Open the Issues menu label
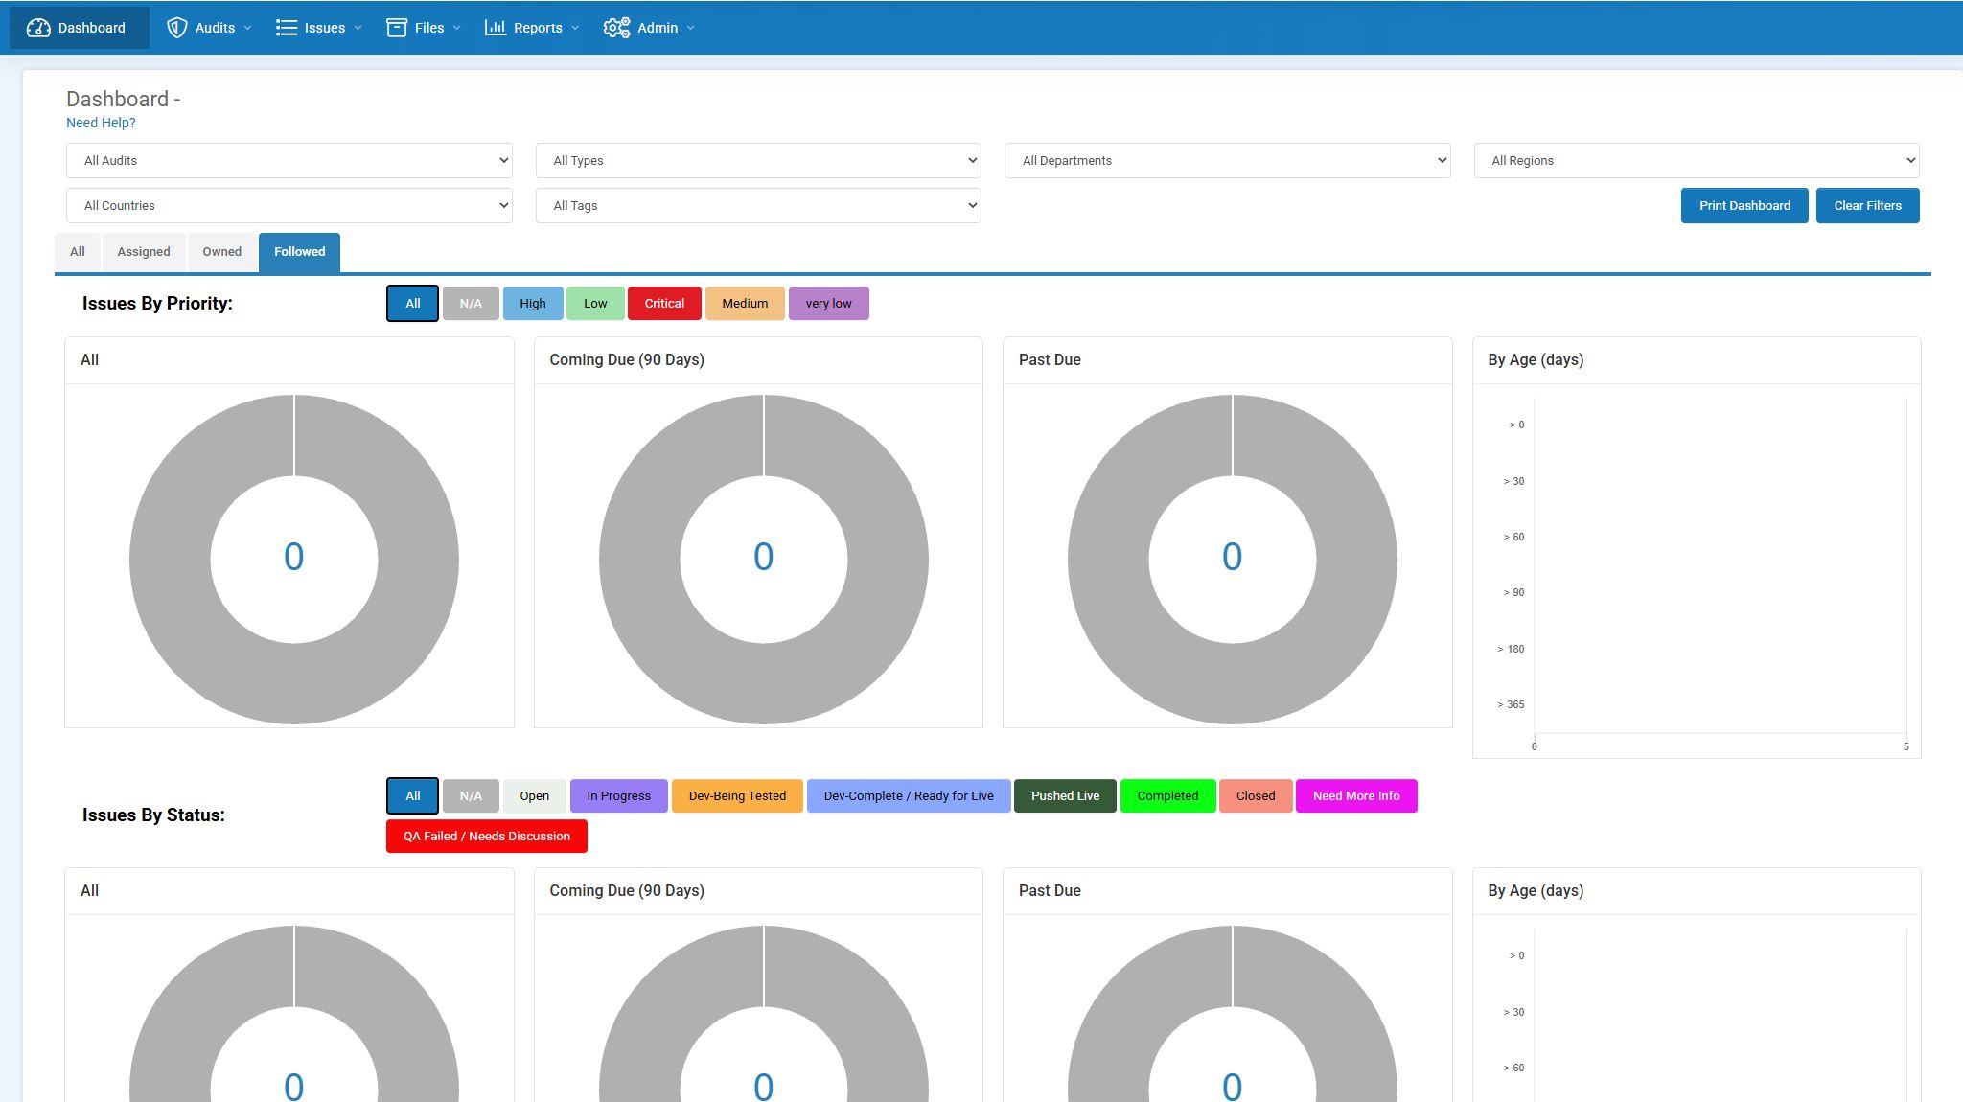1963x1102 pixels. [x=324, y=28]
